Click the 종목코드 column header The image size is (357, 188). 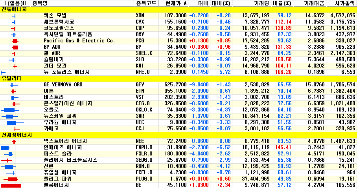click(146, 3)
